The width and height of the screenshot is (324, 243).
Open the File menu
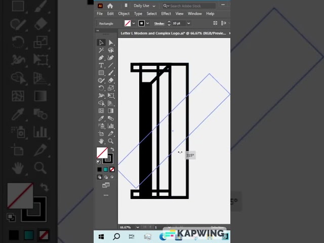pyautogui.click(x=100, y=14)
